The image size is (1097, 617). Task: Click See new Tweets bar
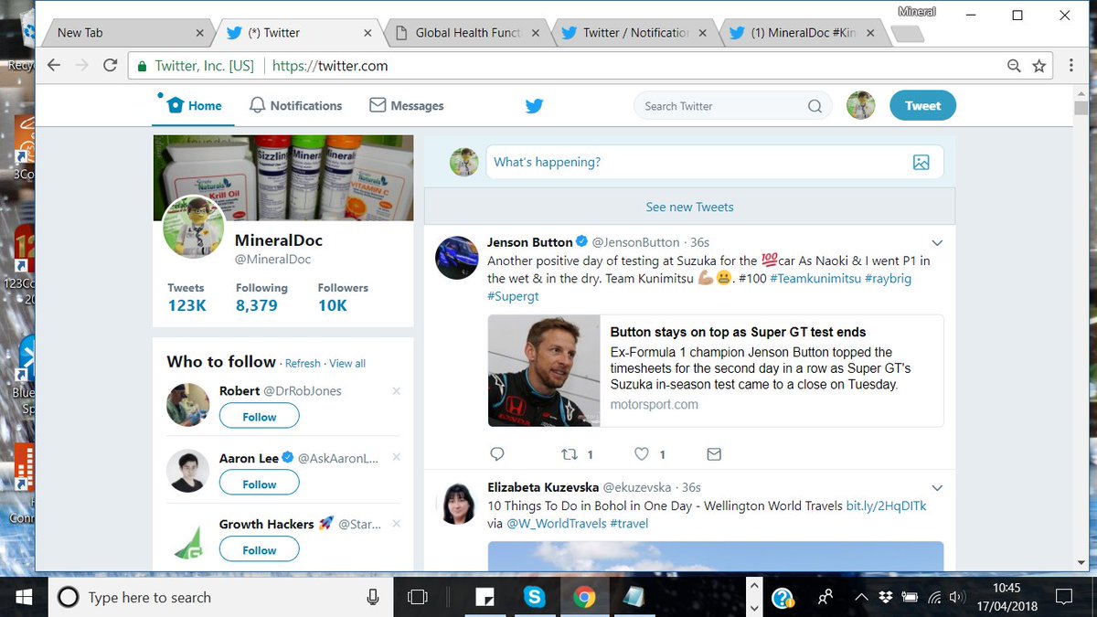(689, 207)
